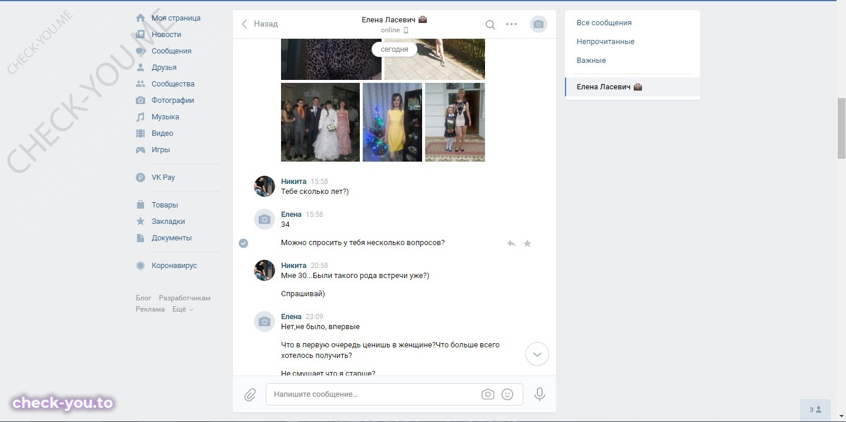
Task: Click the page vertical scrollbar thumb
Action: (841, 129)
